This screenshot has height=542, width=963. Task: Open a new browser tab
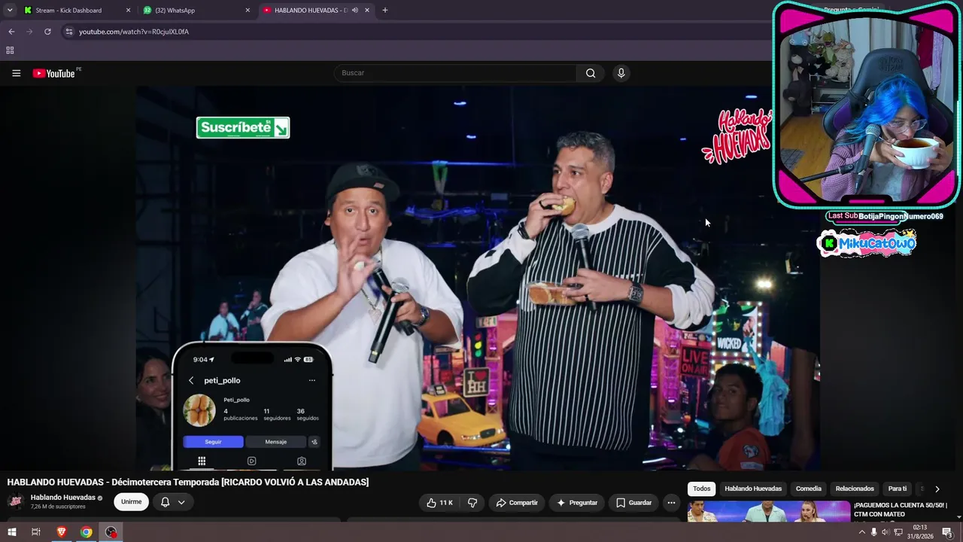pos(385,11)
